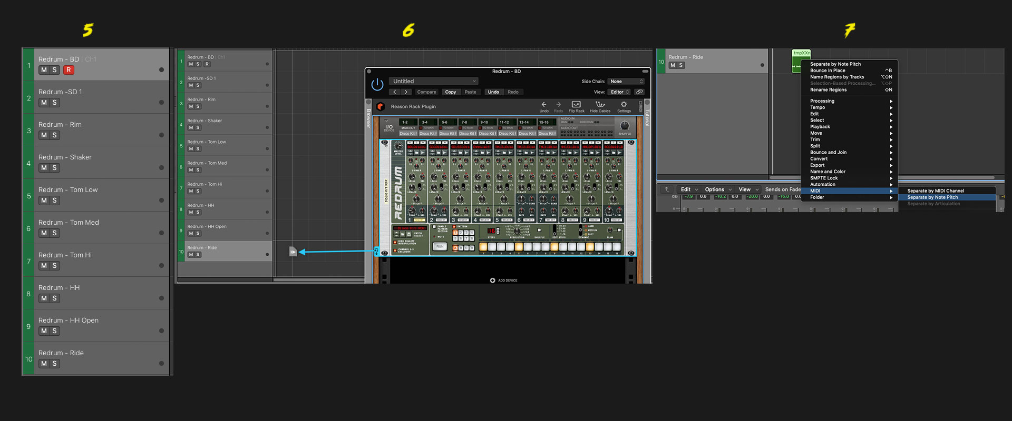Open the View Editor dropdown

(620, 92)
